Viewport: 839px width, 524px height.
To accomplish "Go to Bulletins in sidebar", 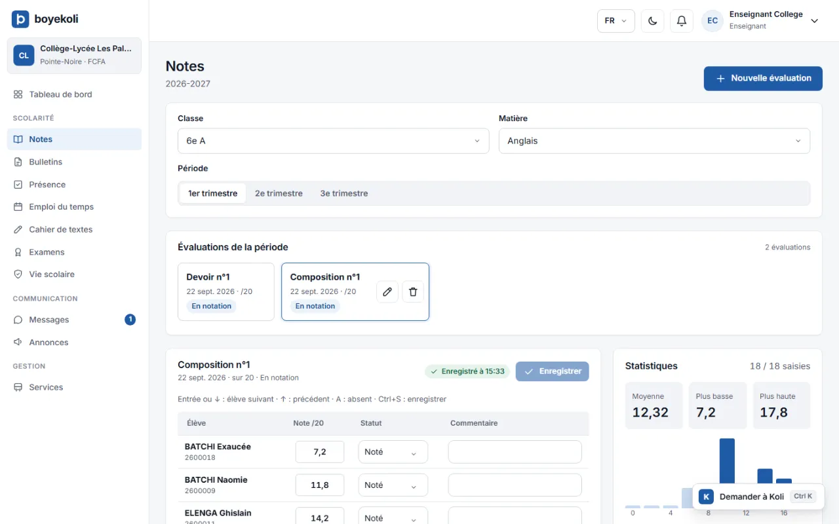I will tap(74, 162).
